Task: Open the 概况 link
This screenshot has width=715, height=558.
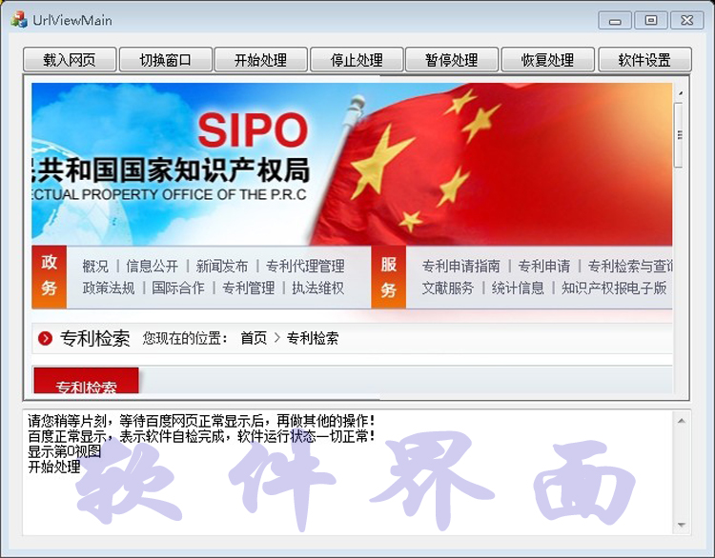Action: 95,266
